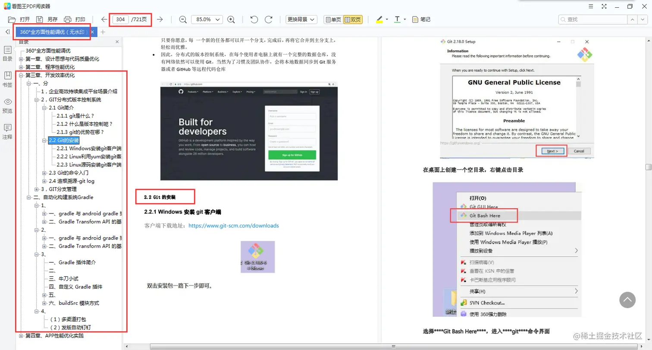Select 2.4 追根溯源-git log entry

(72, 181)
